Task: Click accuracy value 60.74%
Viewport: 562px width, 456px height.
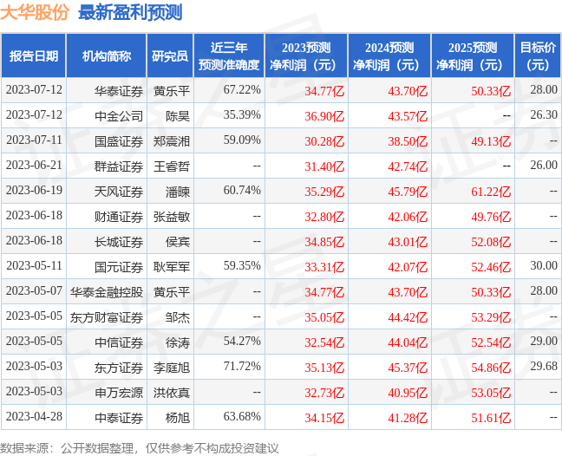Action: [242, 190]
